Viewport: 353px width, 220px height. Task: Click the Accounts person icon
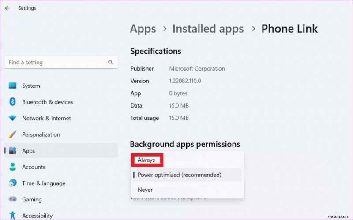point(13,167)
